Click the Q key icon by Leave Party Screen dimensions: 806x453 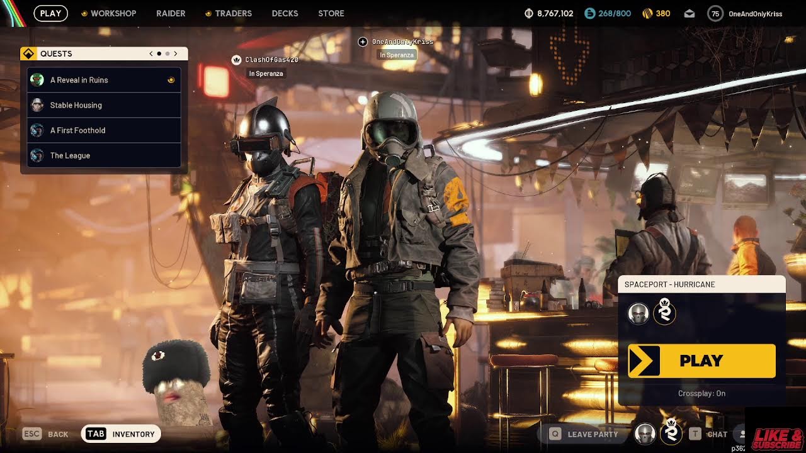(555, 434)
